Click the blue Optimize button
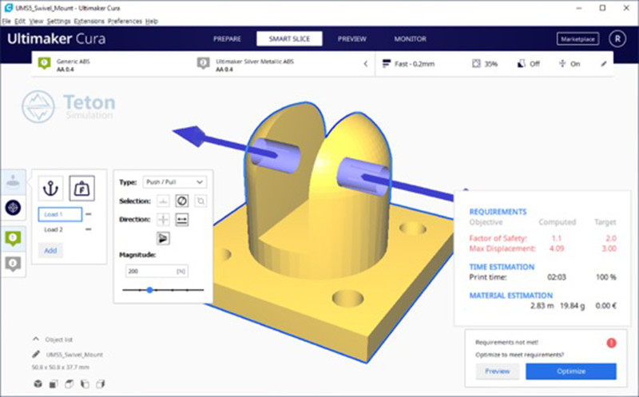 [570, 371]
